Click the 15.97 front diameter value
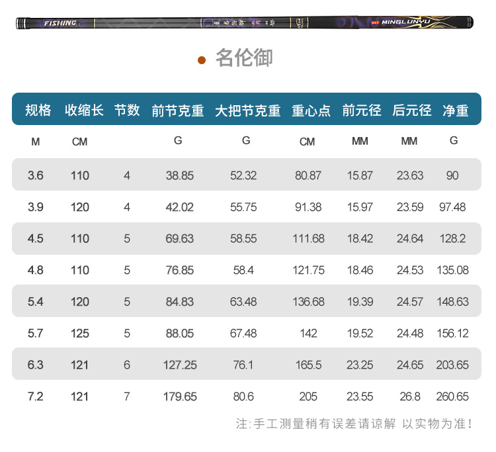 pos(360,207)
